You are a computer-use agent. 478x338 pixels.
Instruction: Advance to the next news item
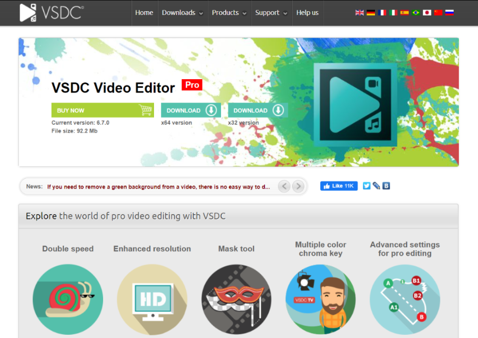(x=298, y=186)
